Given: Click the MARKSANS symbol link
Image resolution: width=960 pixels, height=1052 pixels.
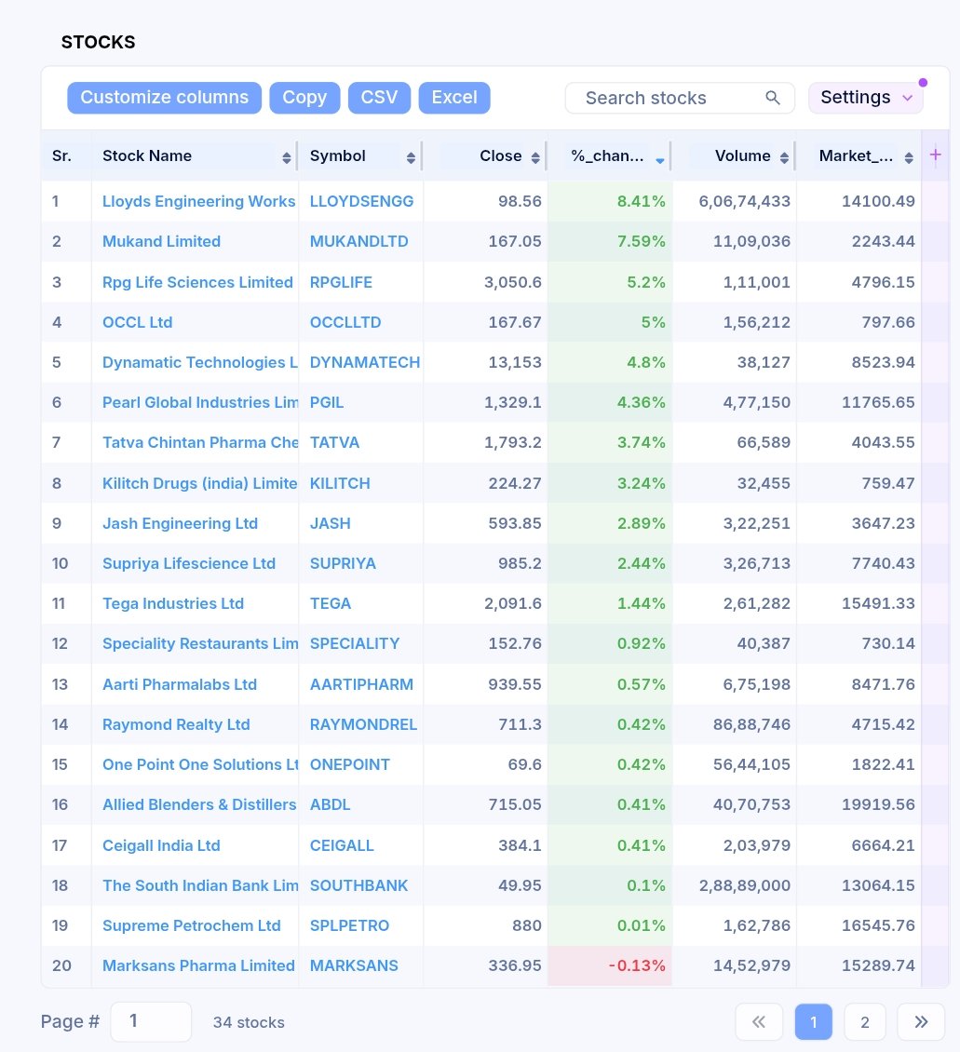Looking at the screenshot, I should pos(354,965).
